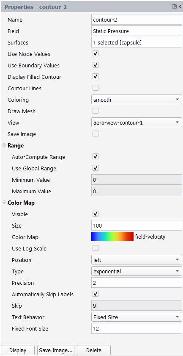Open Text Behavior dropdown Fixed Size
The width and height of the screenshot is (183, 356).
(137, 317)
